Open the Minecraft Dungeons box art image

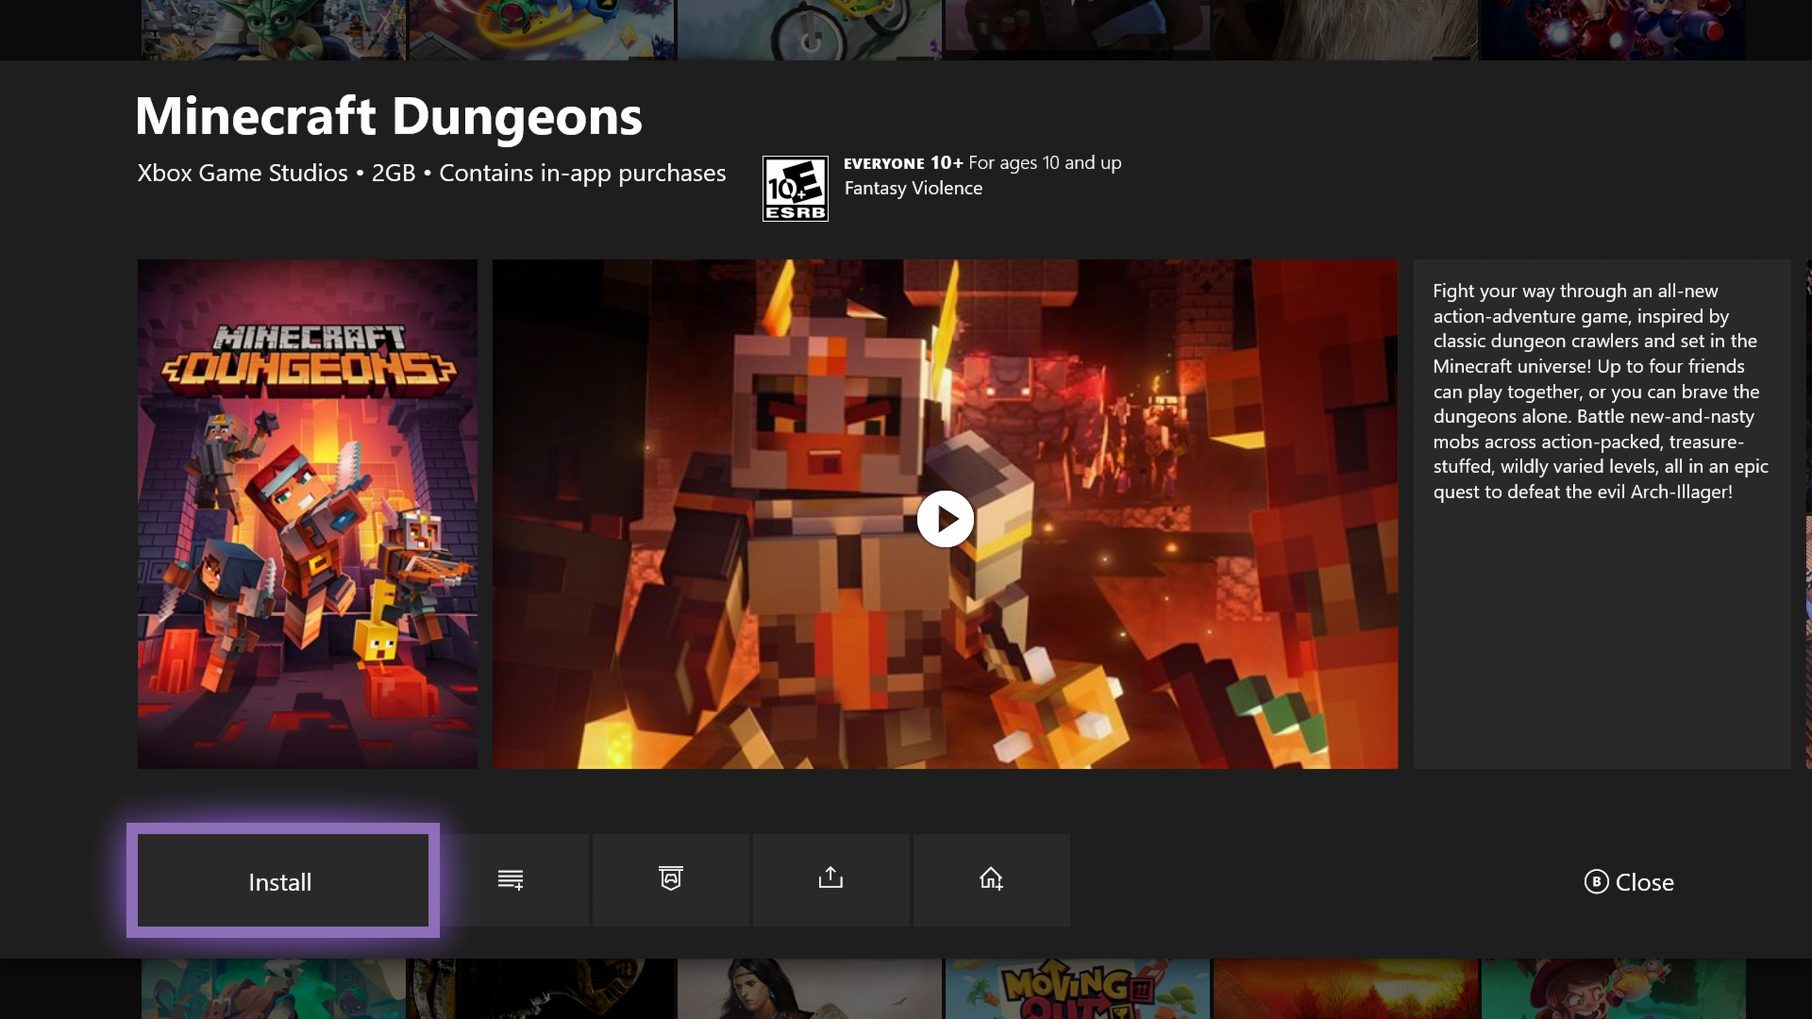point(307,514)
